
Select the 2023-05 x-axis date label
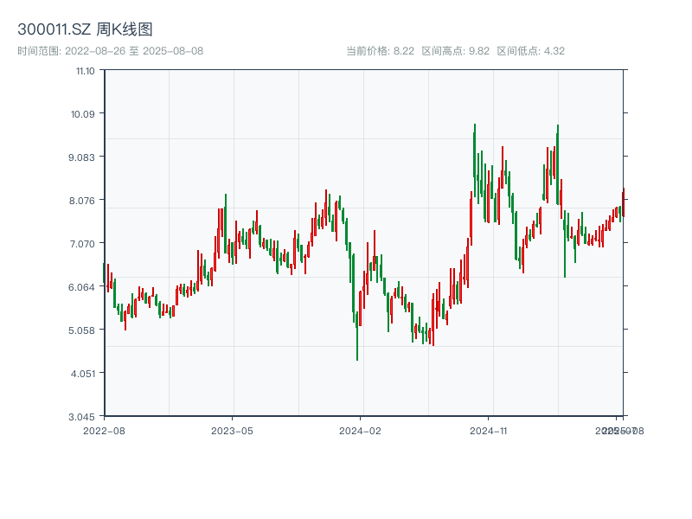232,430
